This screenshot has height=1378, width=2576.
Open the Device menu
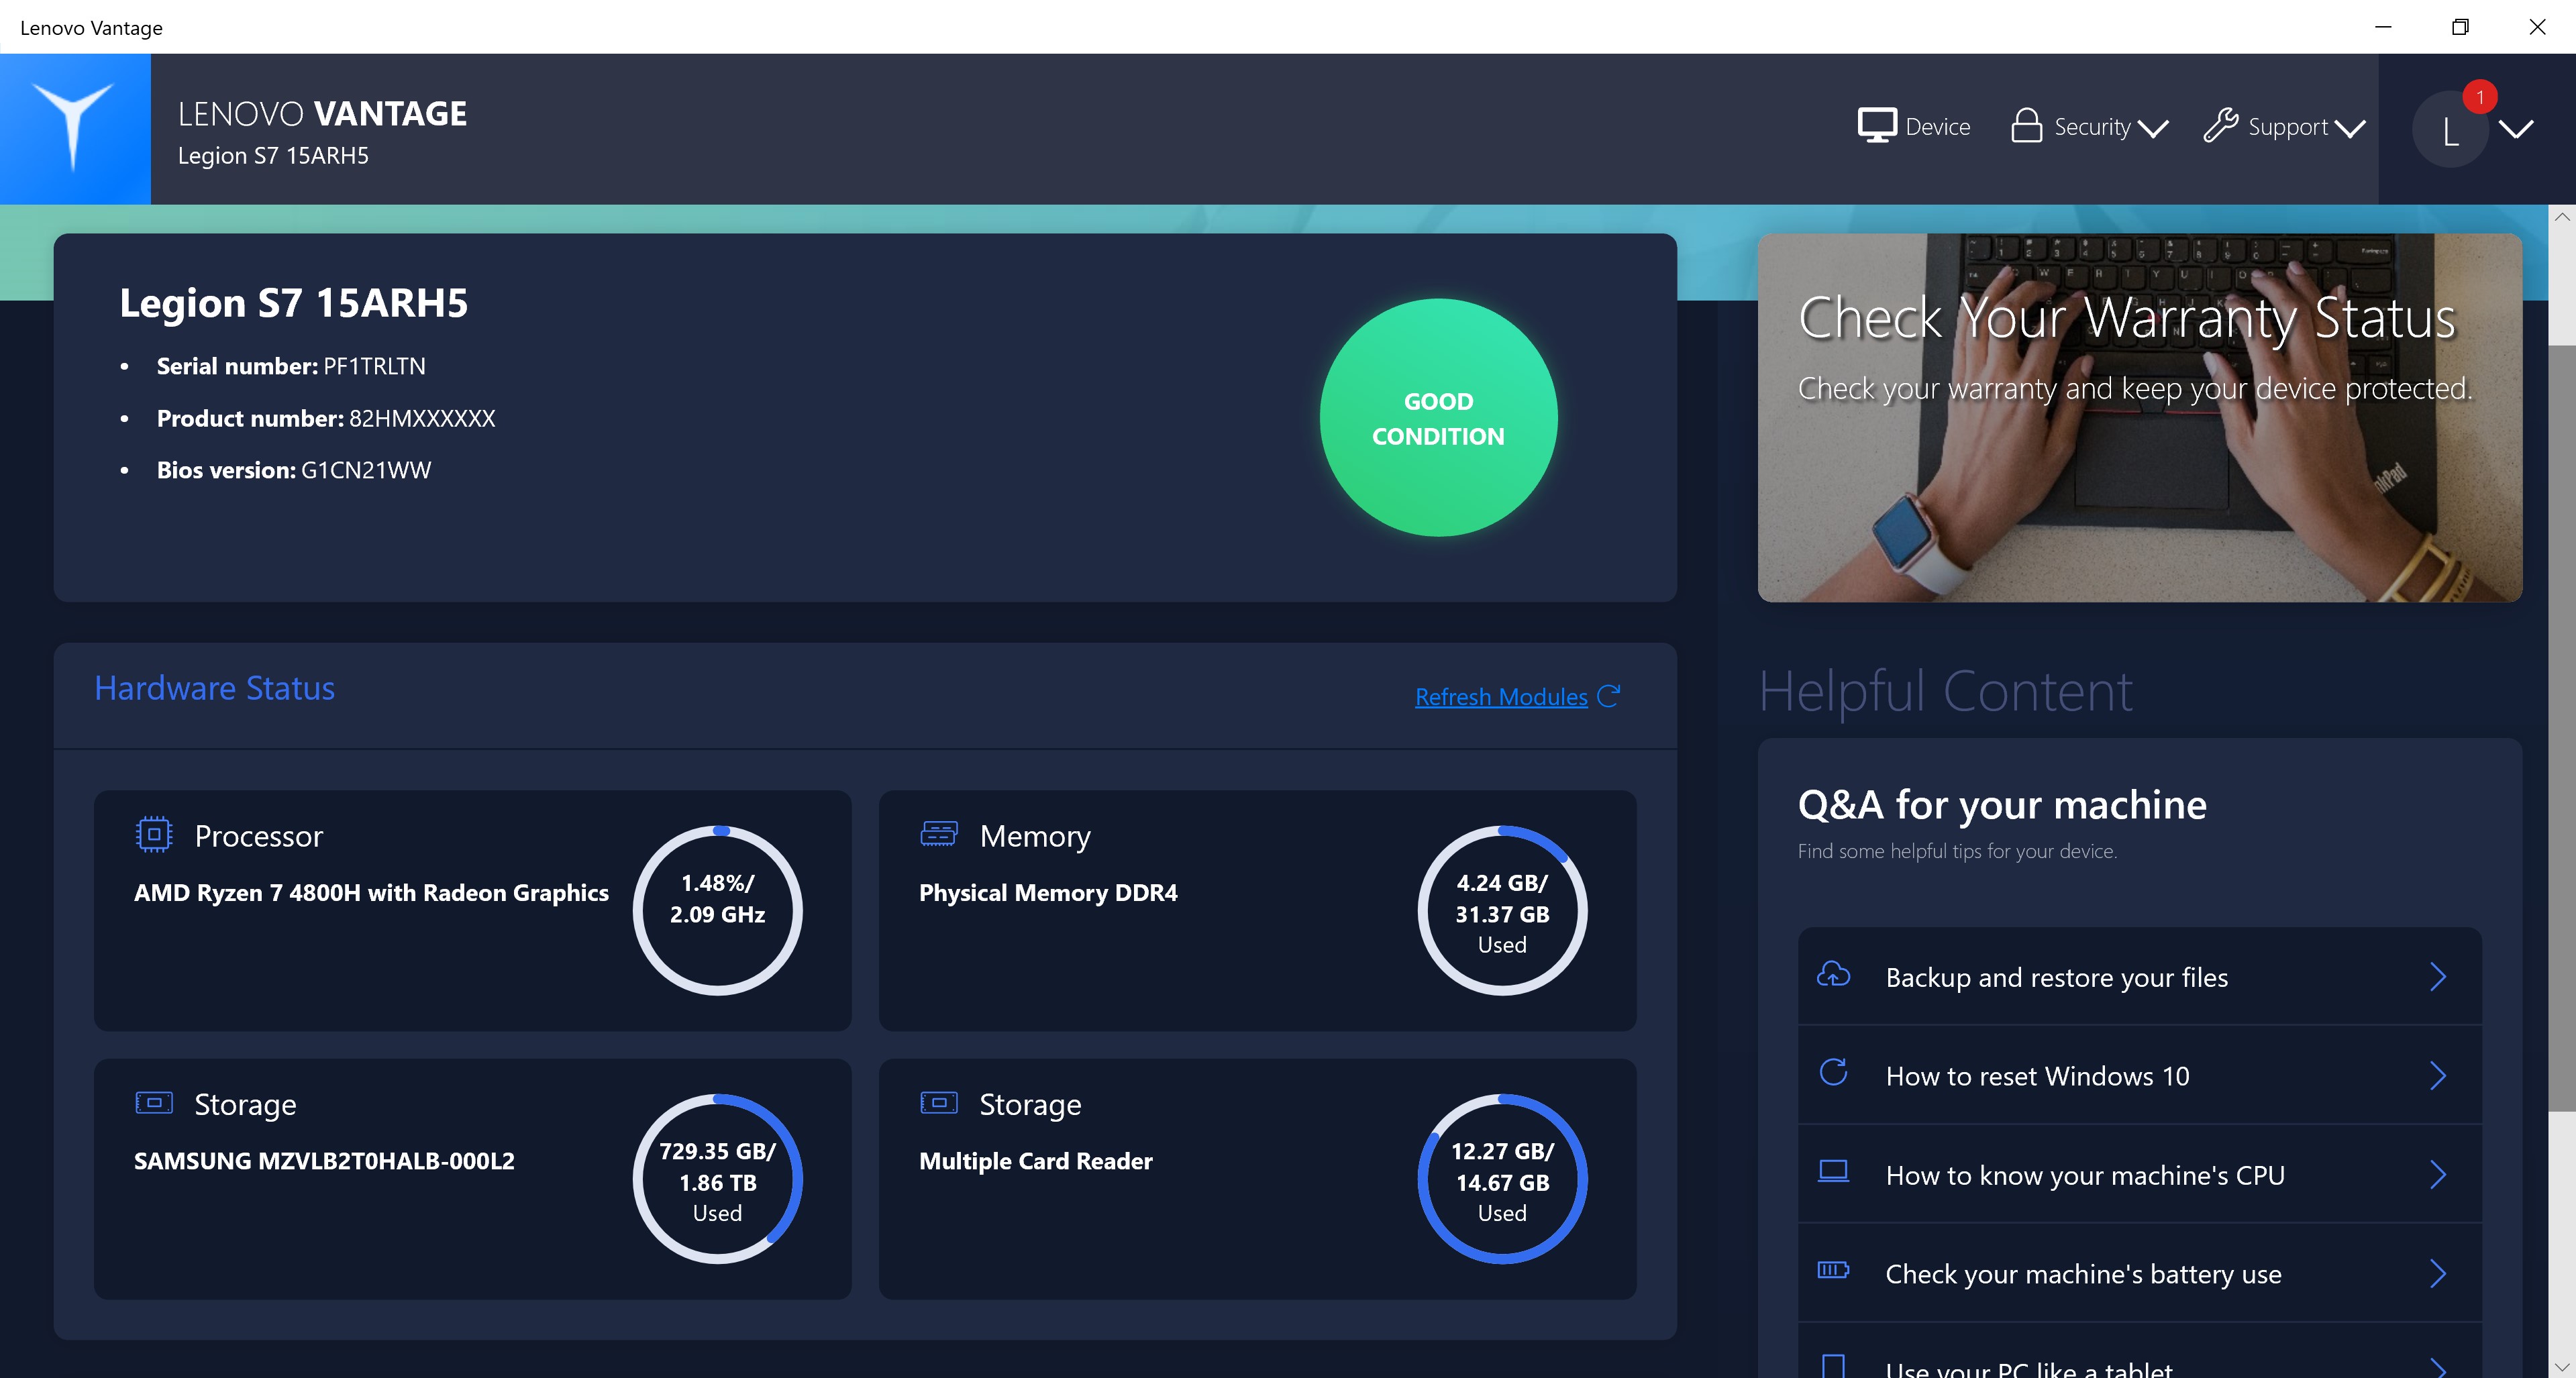1914,127
